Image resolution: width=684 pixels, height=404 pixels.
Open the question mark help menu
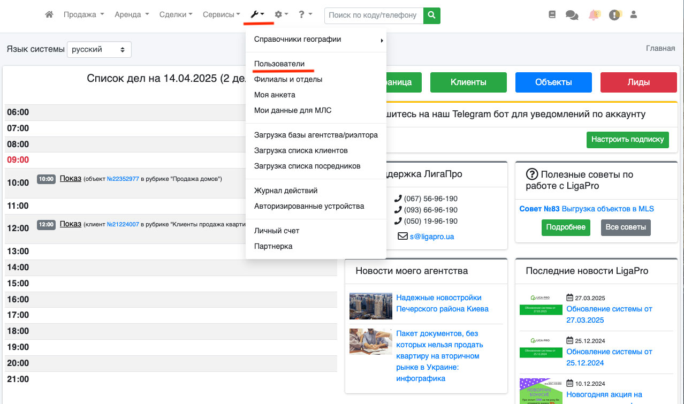[x=305, y=15]
